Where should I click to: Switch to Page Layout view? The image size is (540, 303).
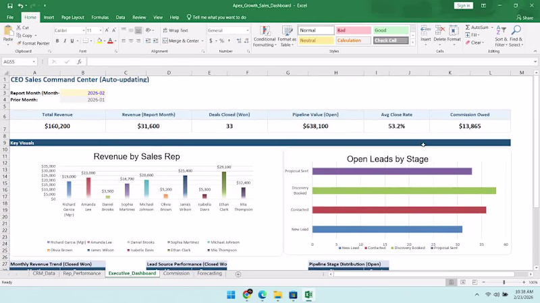point(463,282)
